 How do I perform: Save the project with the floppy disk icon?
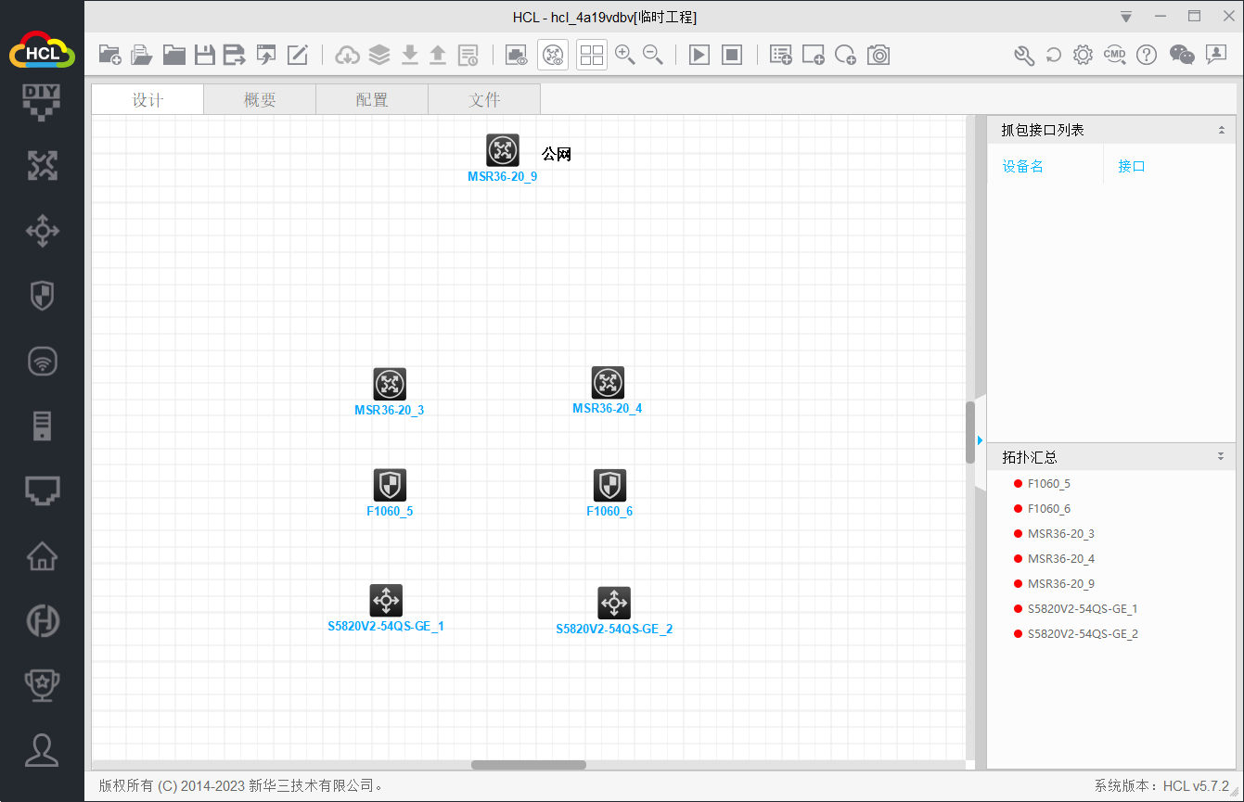tap(205, 55)
